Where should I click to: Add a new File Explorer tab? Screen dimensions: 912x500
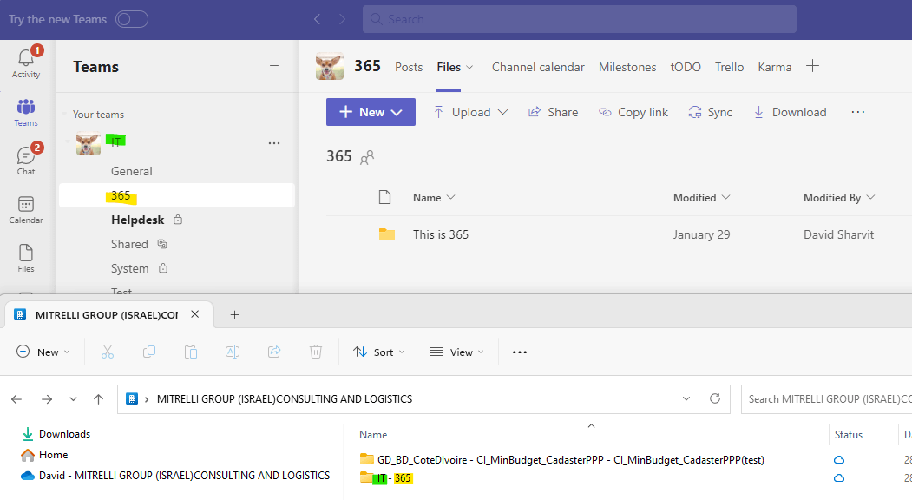tap(234, 315)
